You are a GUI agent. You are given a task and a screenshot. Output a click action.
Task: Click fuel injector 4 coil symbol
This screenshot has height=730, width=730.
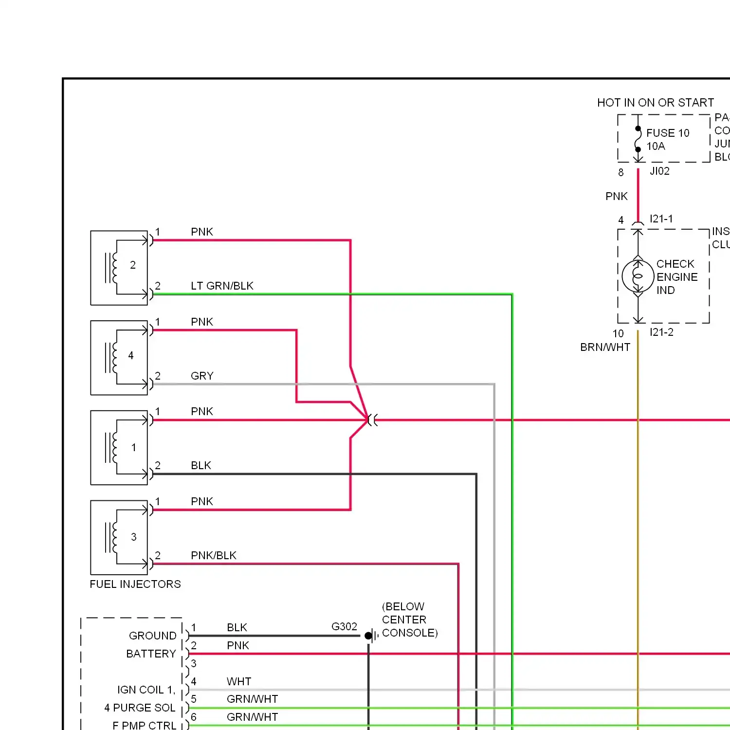[111, 358]
